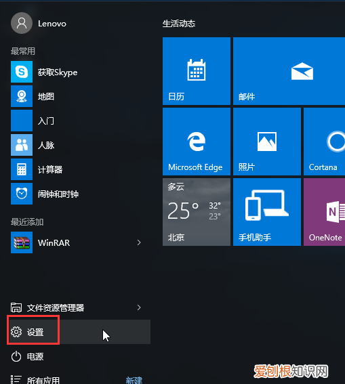This screenshot has height=384, width=345.
Task: Click the Lenovo account name
Action: pos(52,24)
